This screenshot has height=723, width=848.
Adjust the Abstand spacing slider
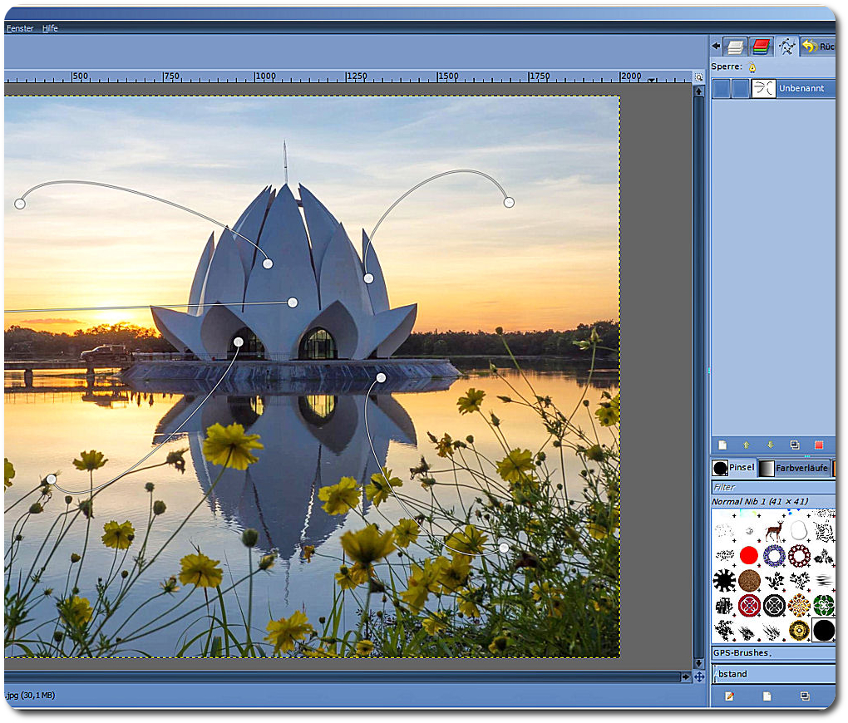[773, 674]
